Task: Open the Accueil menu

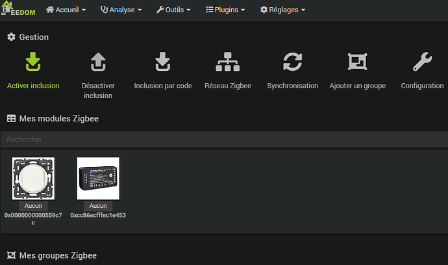Action: pos(66,10)
